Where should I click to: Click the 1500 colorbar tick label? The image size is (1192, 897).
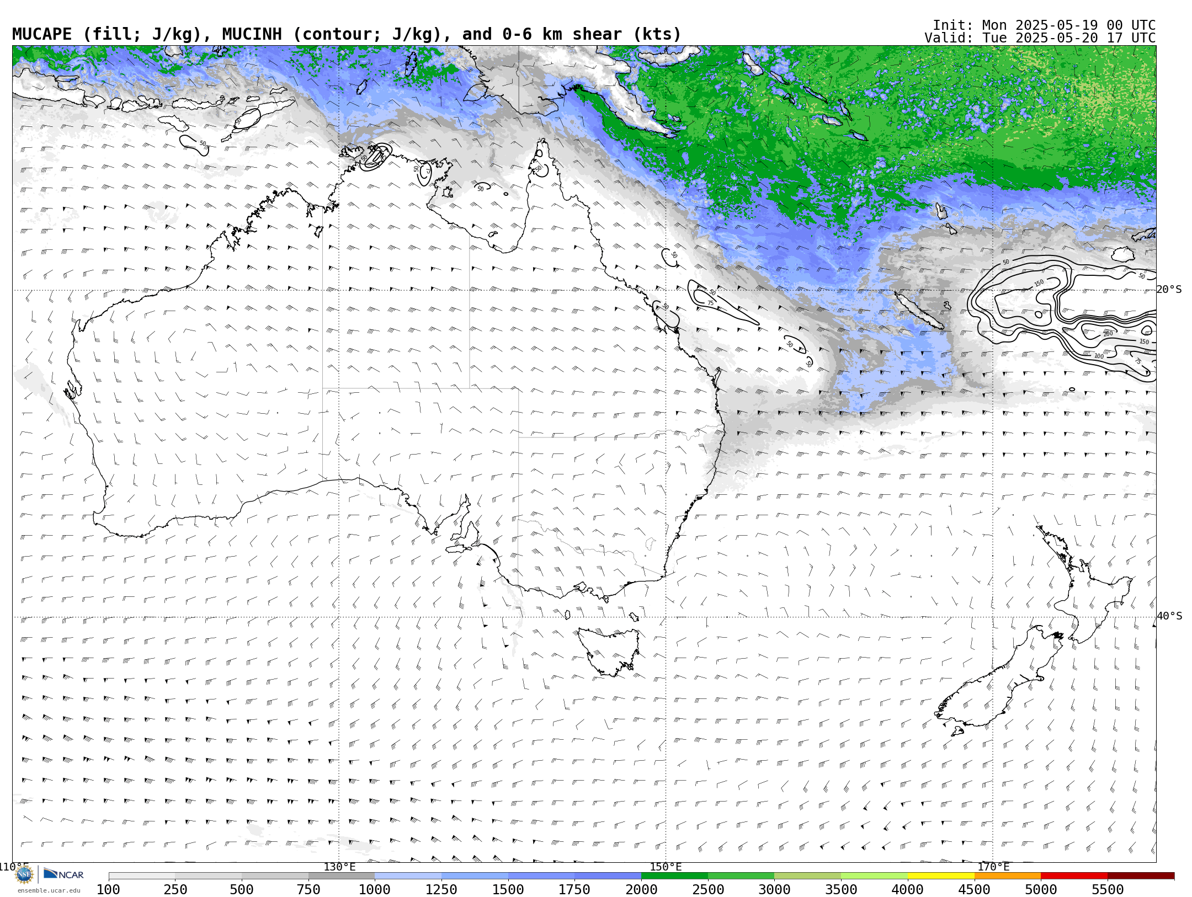click(x=508, y=890)
